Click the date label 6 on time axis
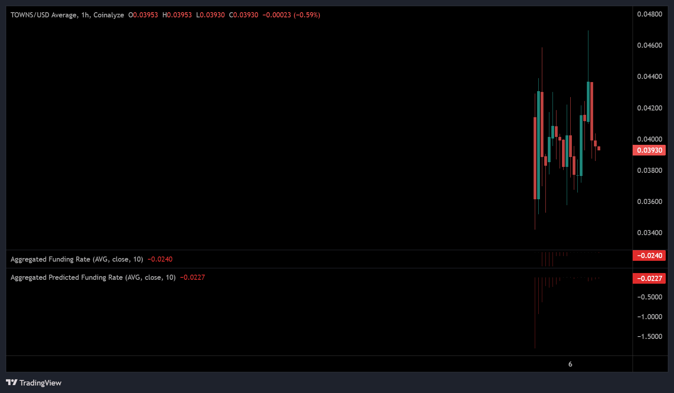Image resolution: width=674 pixels, height=393 pixels. pyautogui.click(x=570, y=364)
